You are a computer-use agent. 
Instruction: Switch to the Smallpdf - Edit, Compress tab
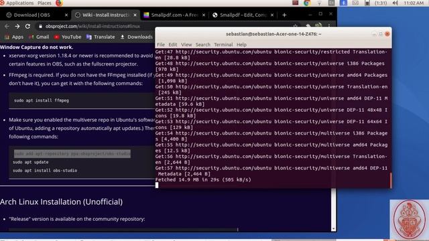tap(243, 15)
